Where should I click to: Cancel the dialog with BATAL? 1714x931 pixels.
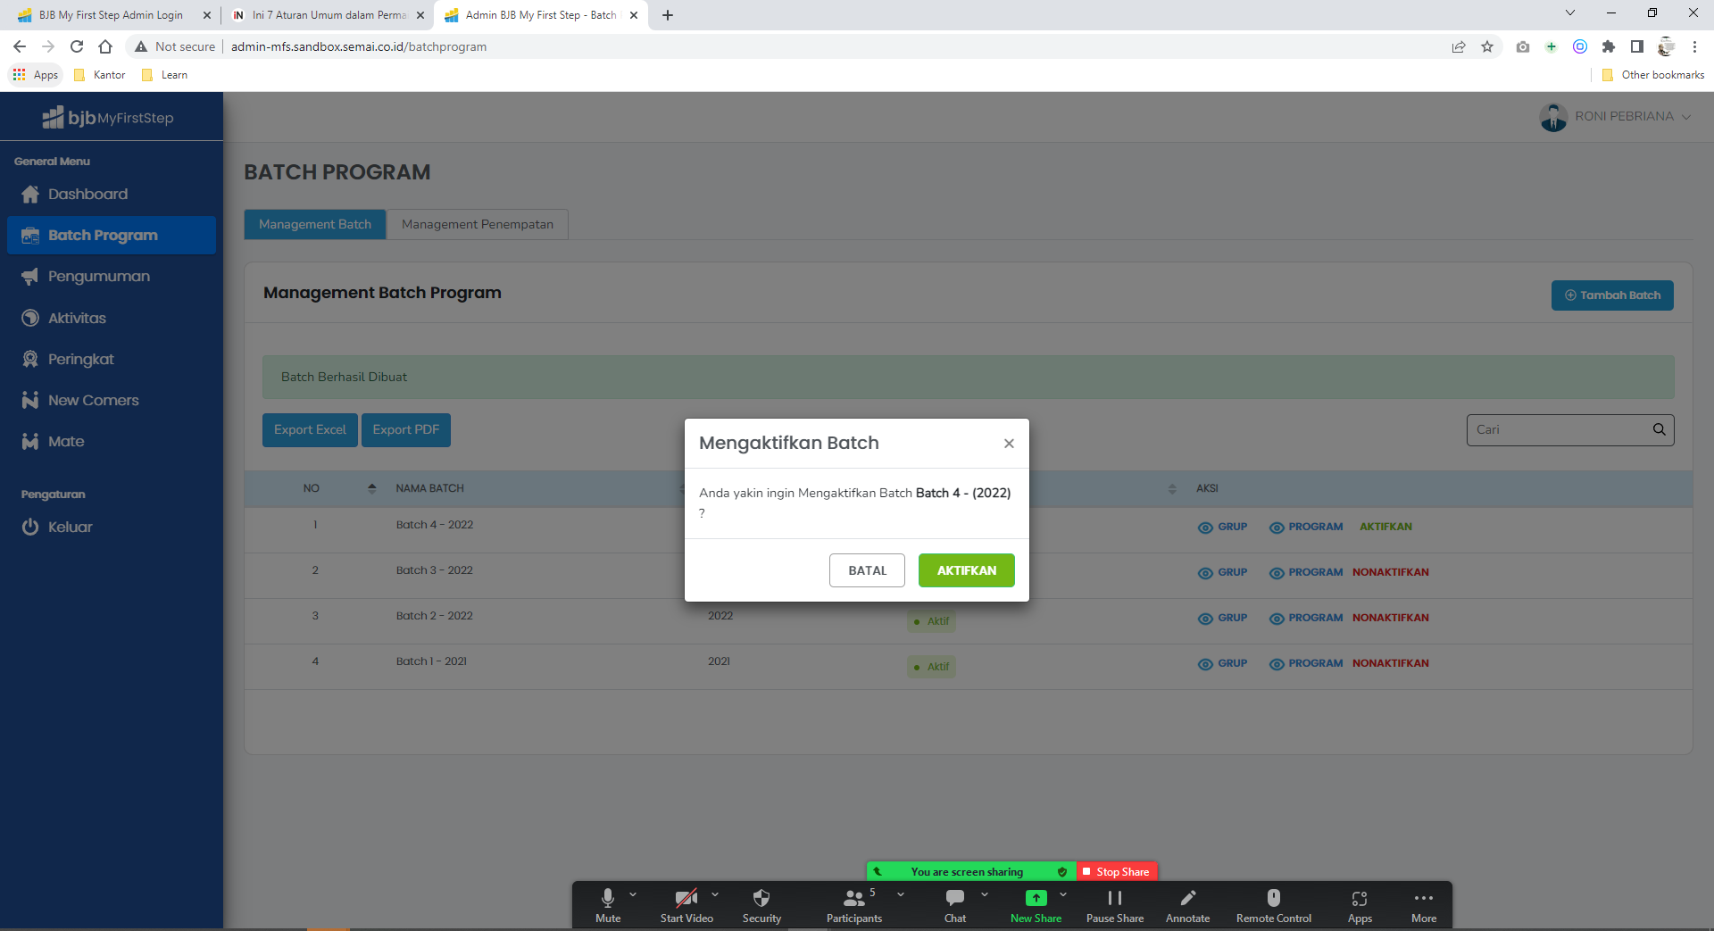click(867, 570)
